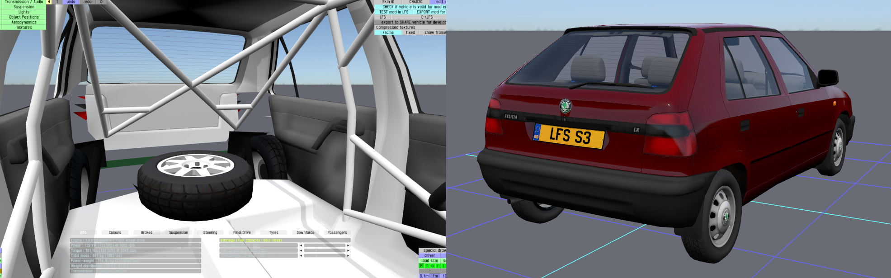
Task: Toggle the yellow H button
Action: tap(49, 2)
